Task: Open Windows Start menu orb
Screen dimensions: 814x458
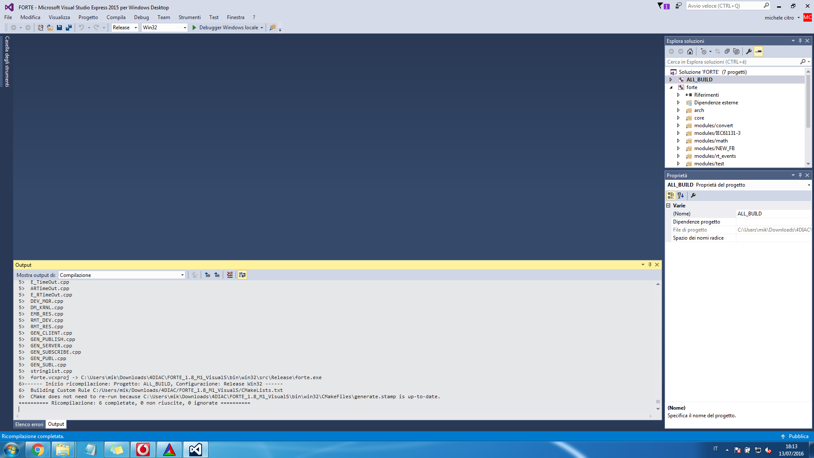Action: click(11, 450)
